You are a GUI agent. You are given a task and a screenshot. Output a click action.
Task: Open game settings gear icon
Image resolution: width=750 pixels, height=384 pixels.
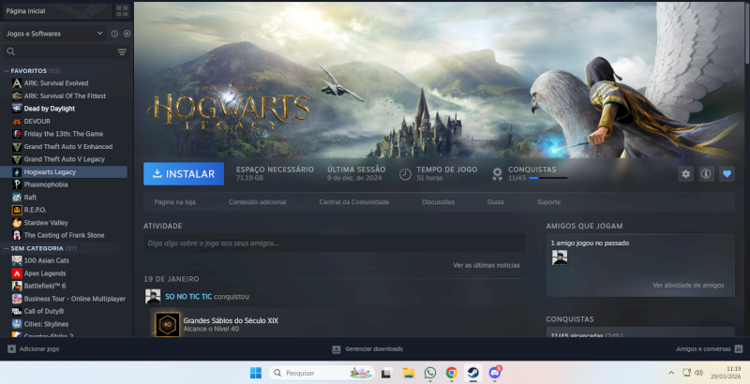click(x=686, y=174)
